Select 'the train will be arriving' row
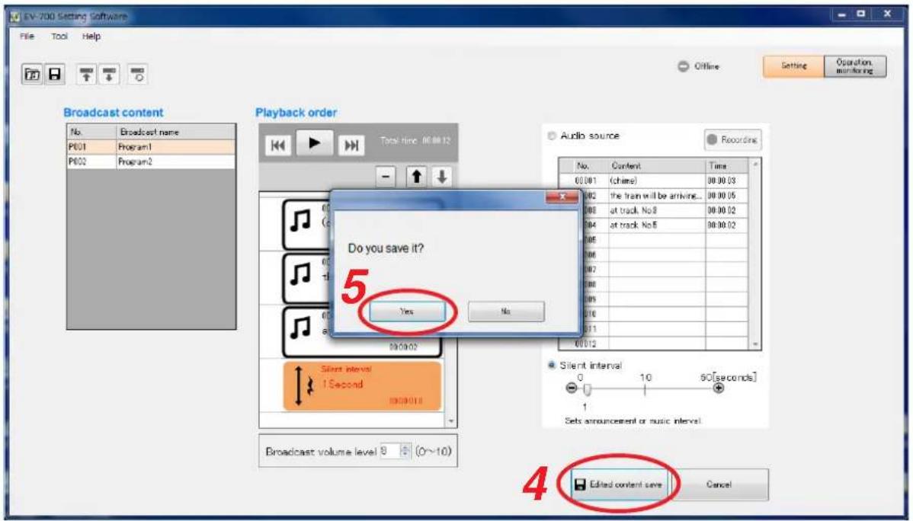This screenshot has height=521, width=913. point(654,196)
